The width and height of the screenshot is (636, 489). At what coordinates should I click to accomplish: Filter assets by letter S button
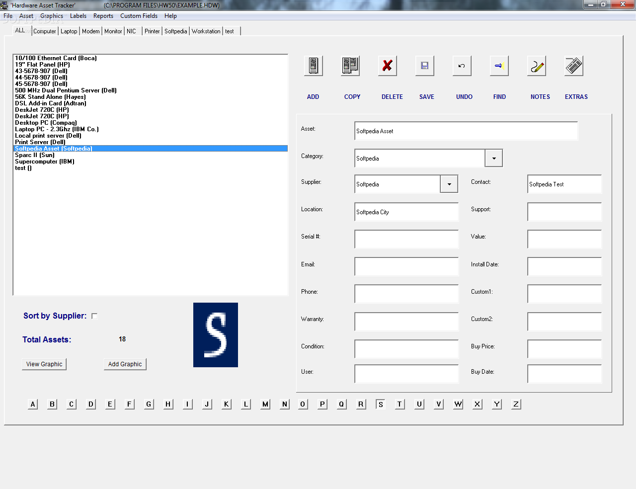coord(381,404)
